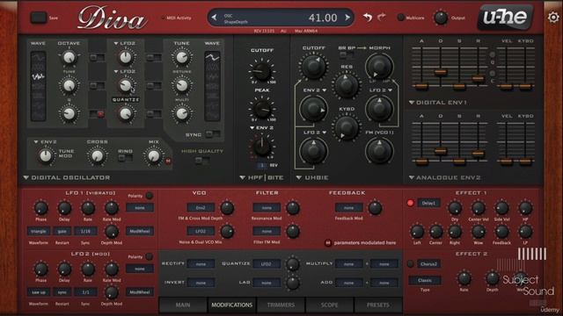Open Effect 1 type dropdown Delay1
The image size is (563, 316).
point(428,203)
